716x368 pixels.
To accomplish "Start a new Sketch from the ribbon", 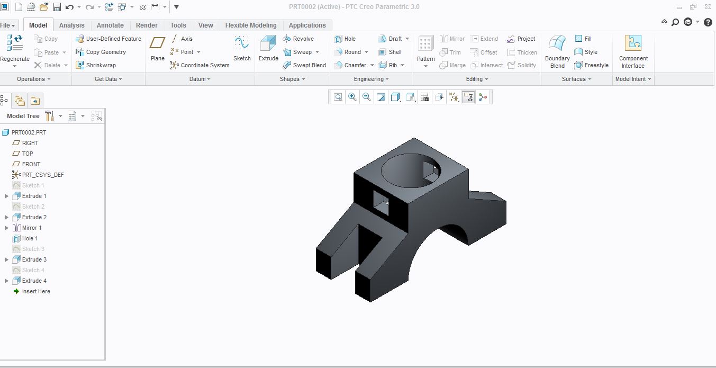I will (x=242, y=49).
